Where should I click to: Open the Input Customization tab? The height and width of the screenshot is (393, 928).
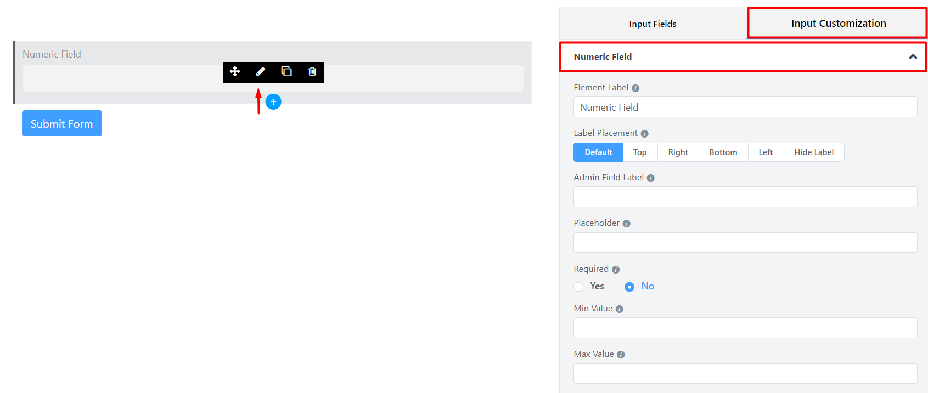click(838, 24)
